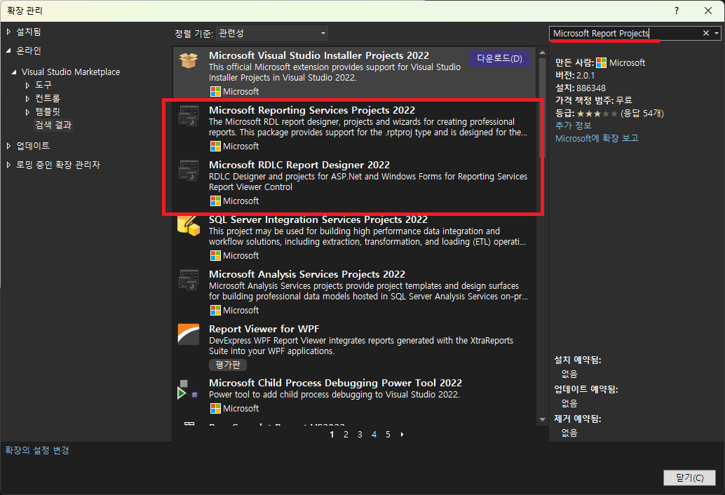This screenshot has width=725, height=495.
Task: Click the scrollbar up arrow
Action: pos(542,52)
